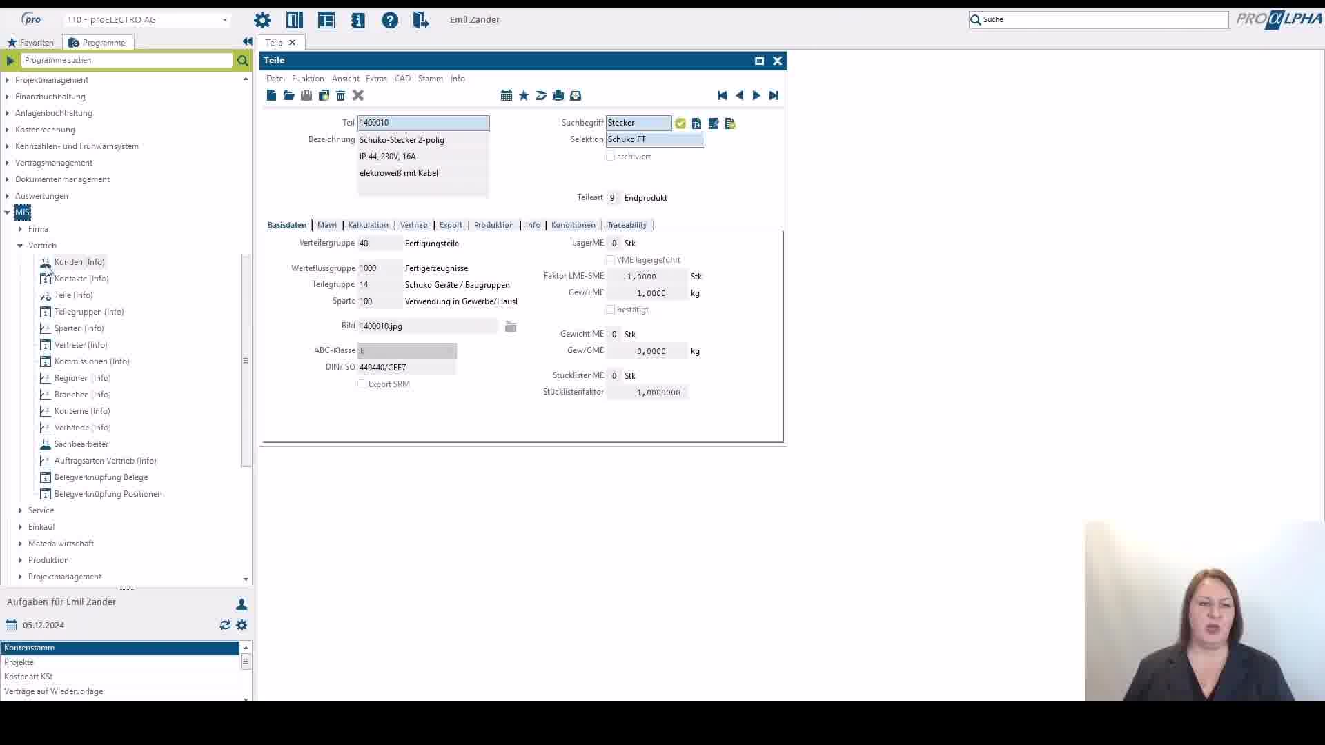Click the cancel X icon in the Teile toolbar

(x=358, y=96)
